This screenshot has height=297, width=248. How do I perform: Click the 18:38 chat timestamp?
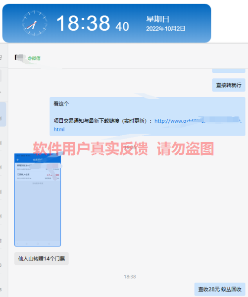[x=130, y=277]
